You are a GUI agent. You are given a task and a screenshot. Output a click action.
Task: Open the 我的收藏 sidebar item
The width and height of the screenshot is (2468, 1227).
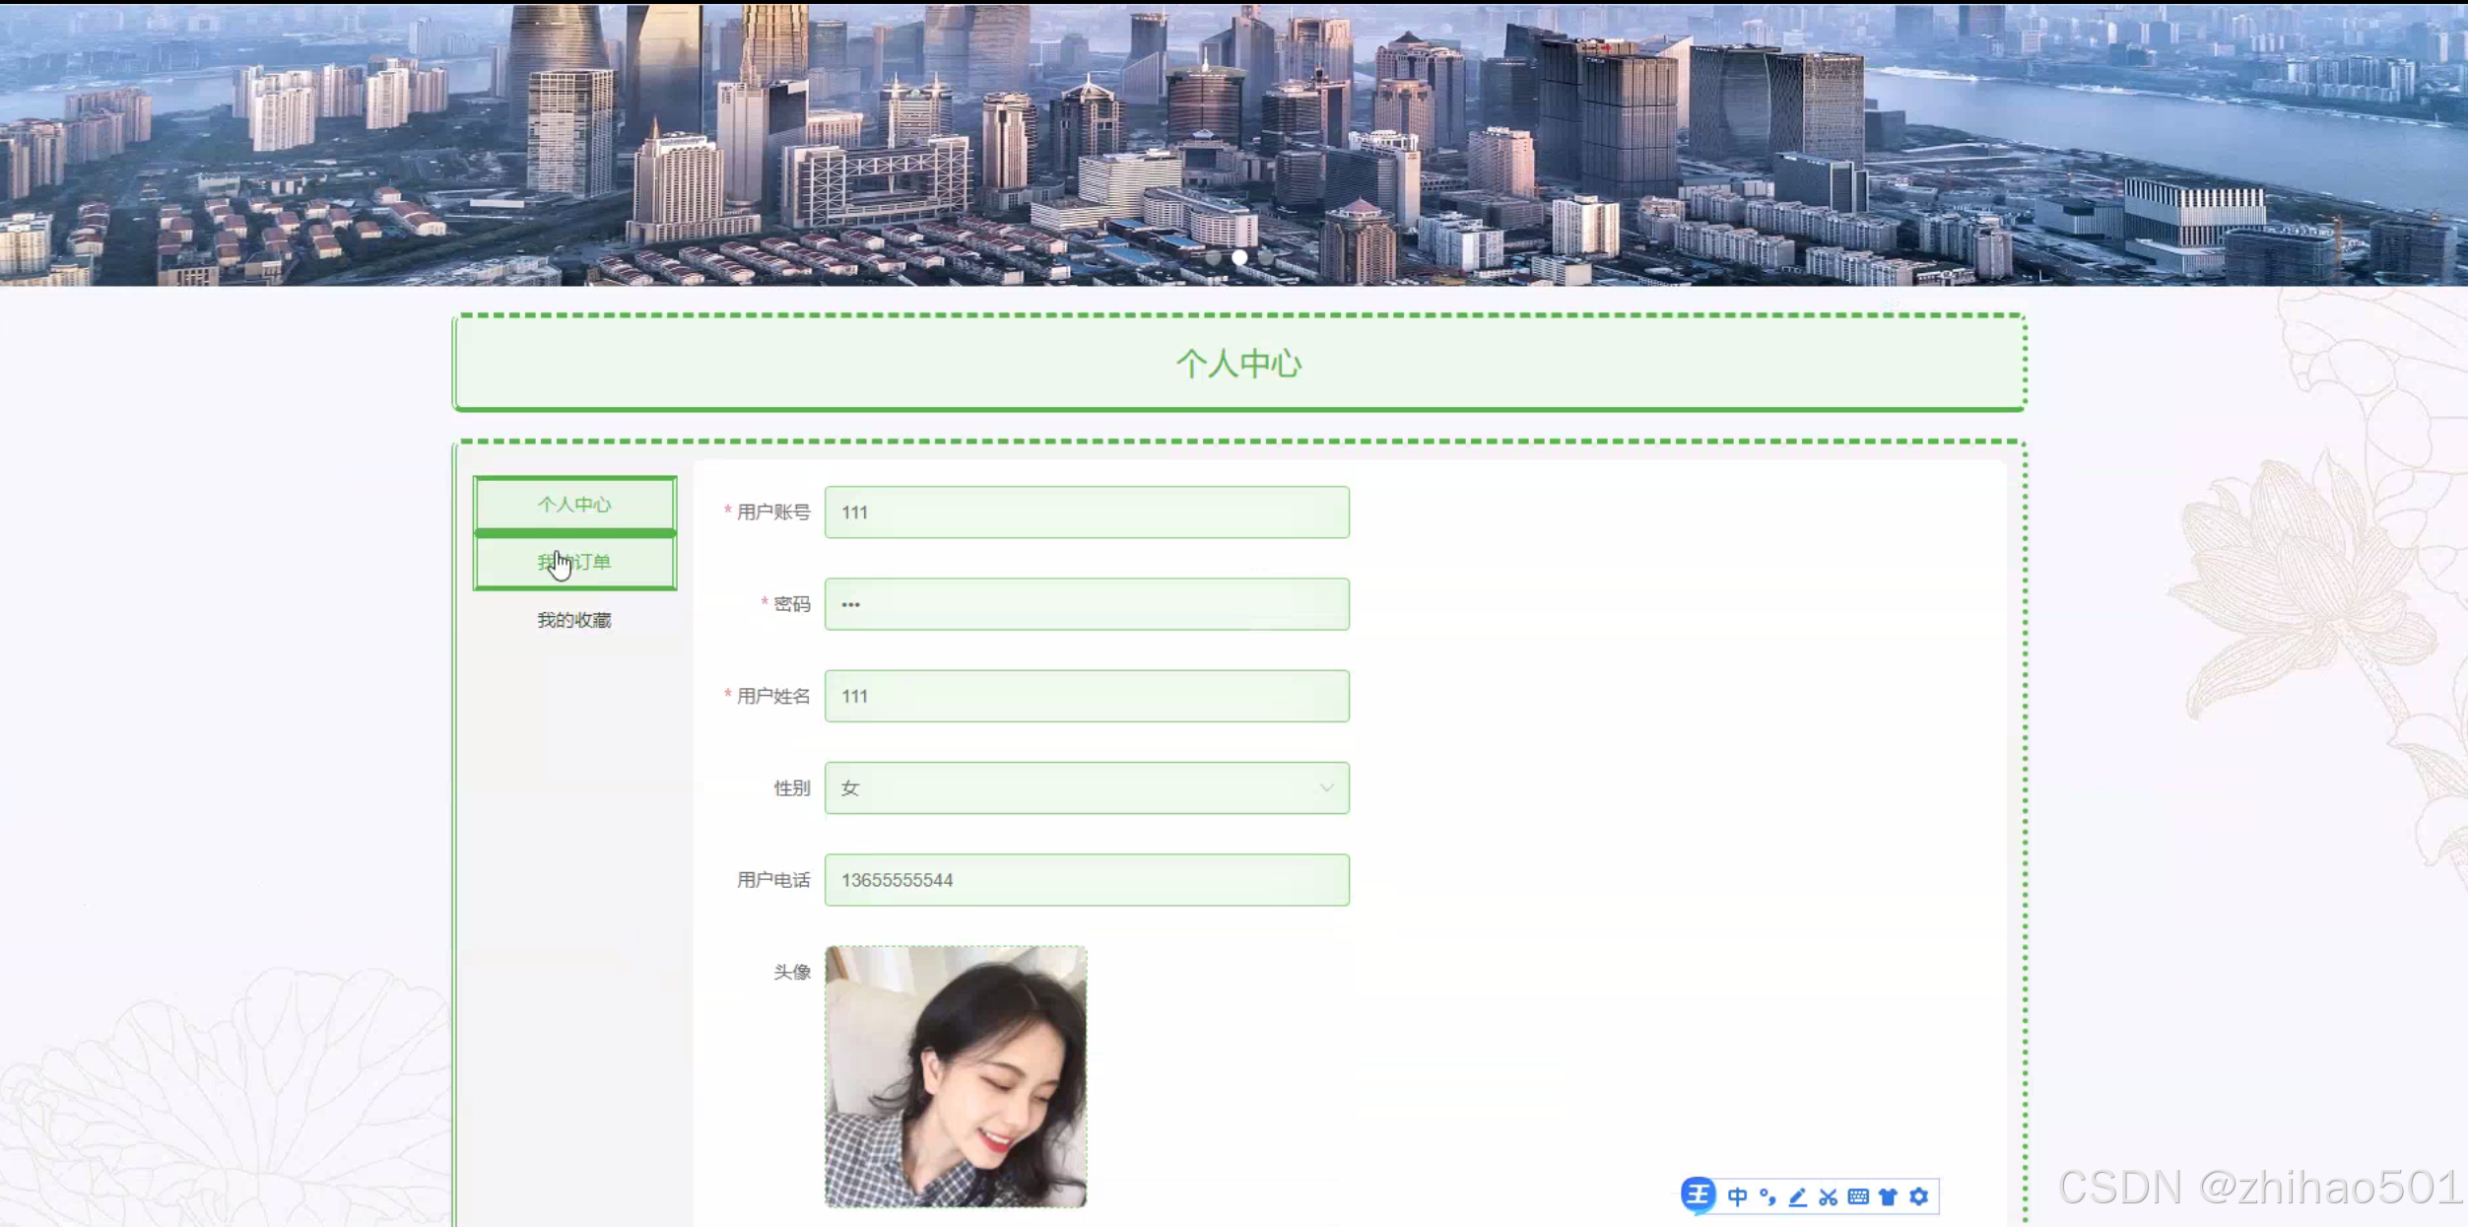574,620
